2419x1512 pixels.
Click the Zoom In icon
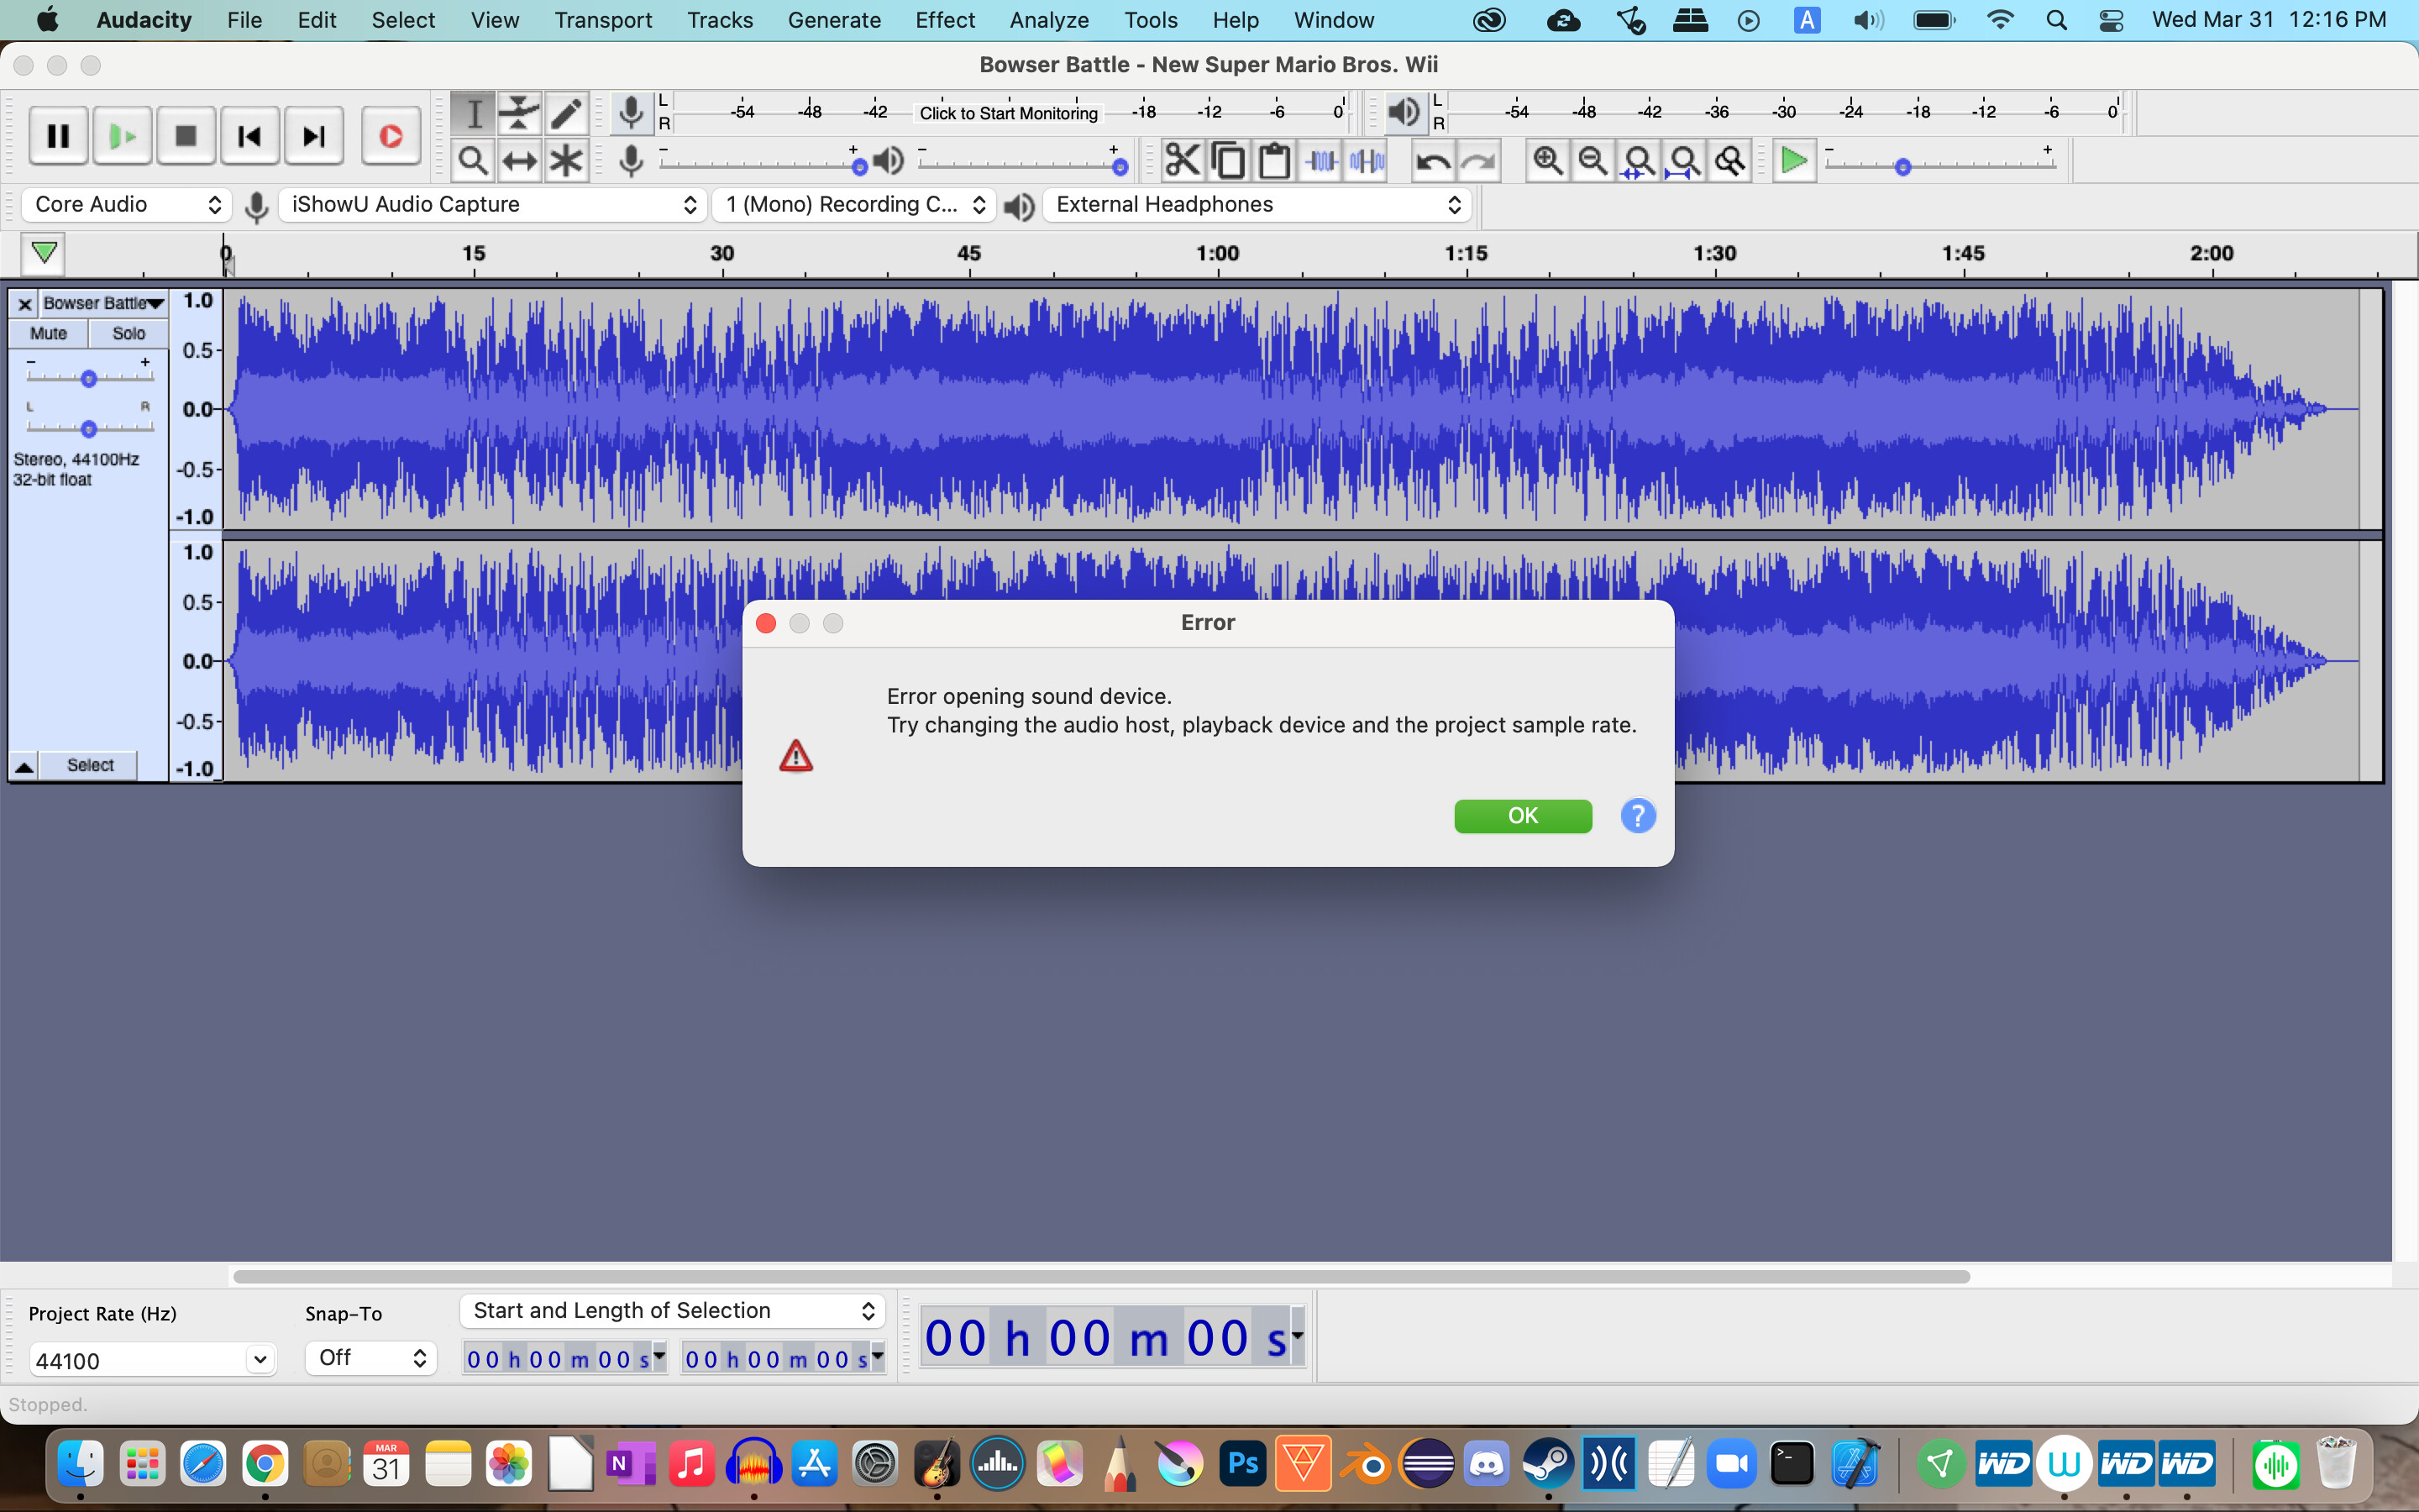coord(1547,160)
